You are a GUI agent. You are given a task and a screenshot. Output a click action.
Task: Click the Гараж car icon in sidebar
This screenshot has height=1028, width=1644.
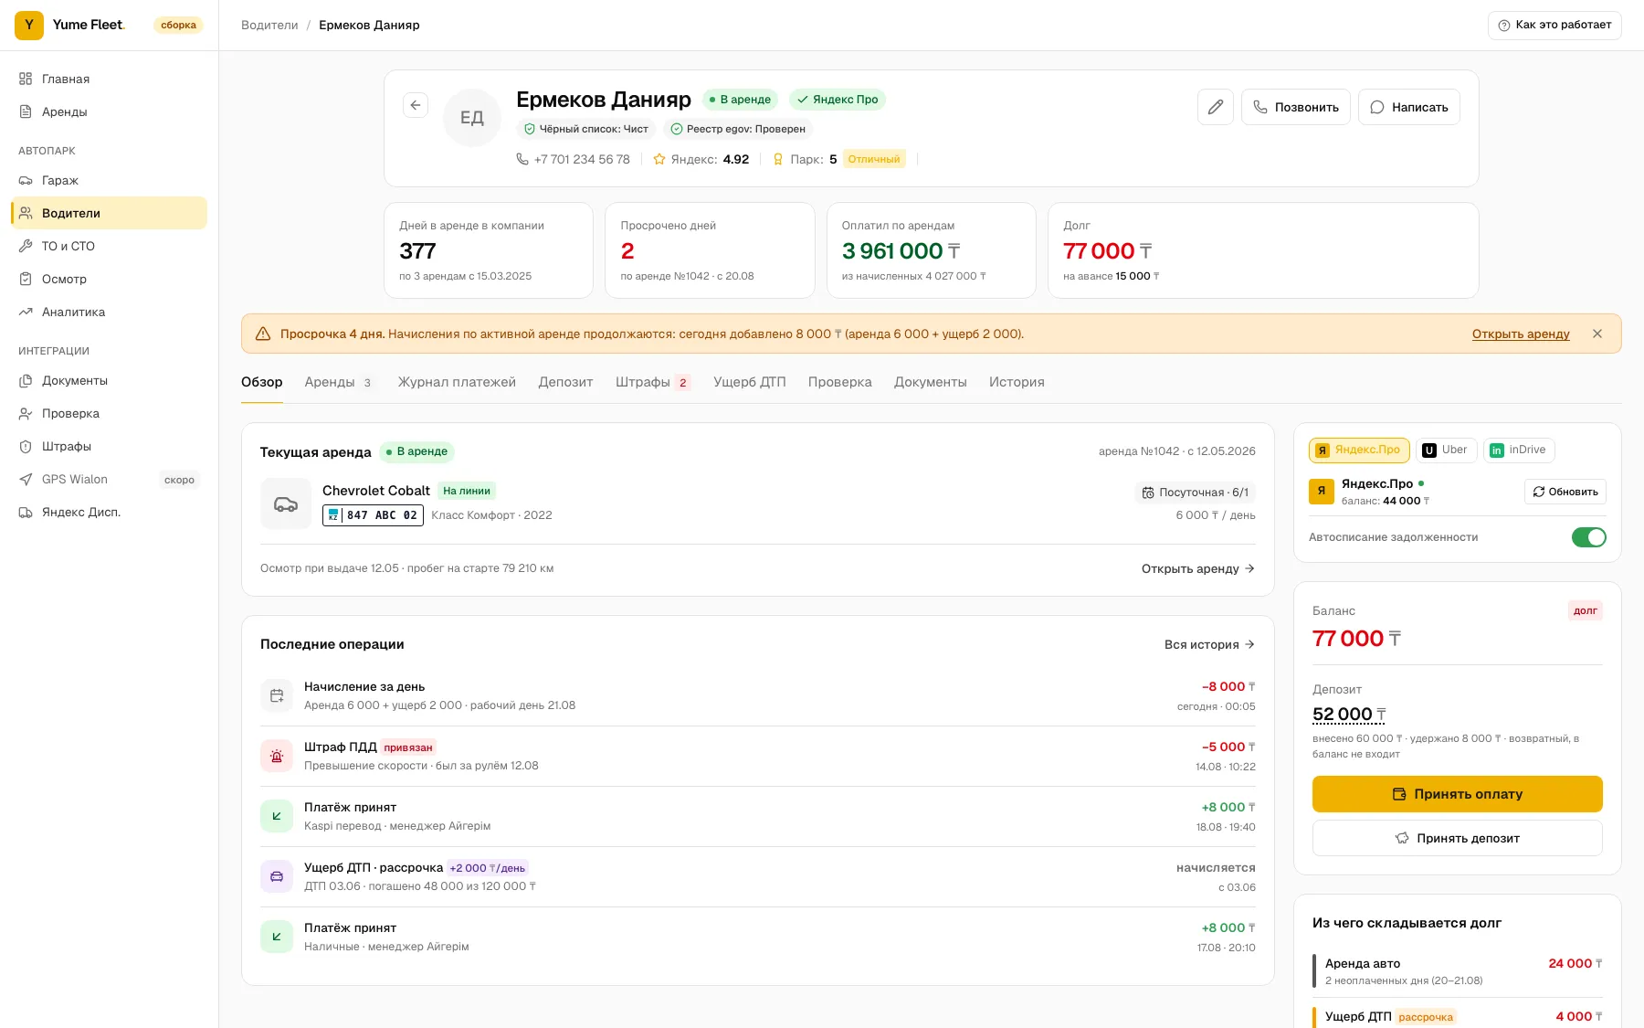26,180
